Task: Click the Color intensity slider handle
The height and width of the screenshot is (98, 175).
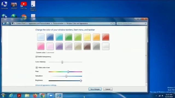Action: [62, 62]
